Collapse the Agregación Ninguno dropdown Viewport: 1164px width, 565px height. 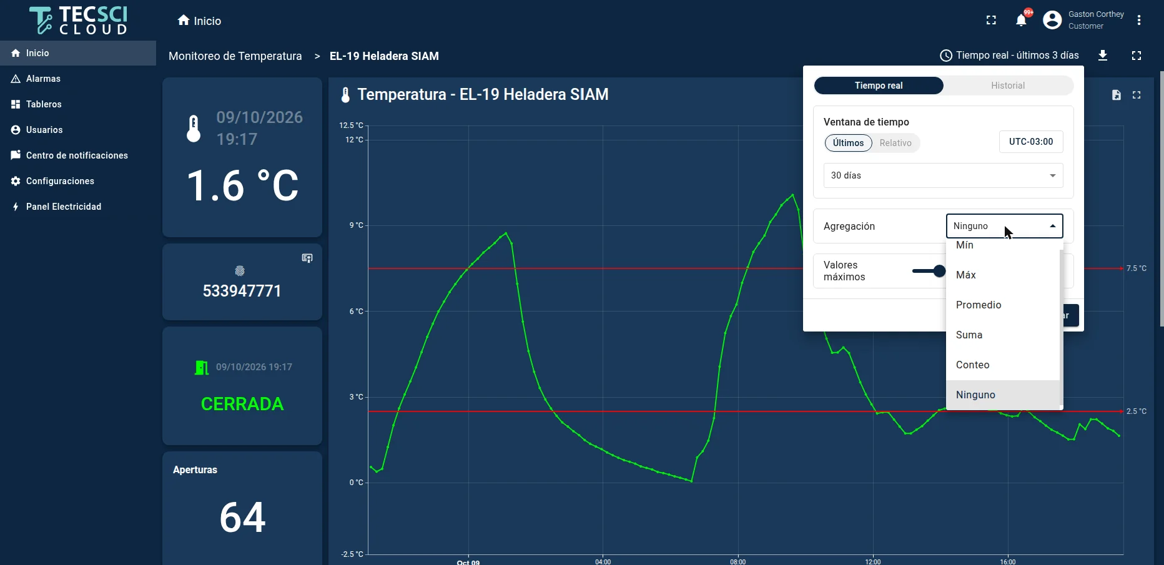(x=1004, y=226)
